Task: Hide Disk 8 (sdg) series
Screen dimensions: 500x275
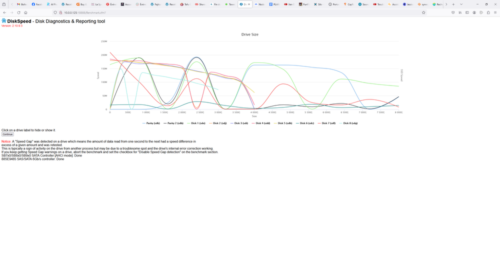Action: tap(348, 123)
